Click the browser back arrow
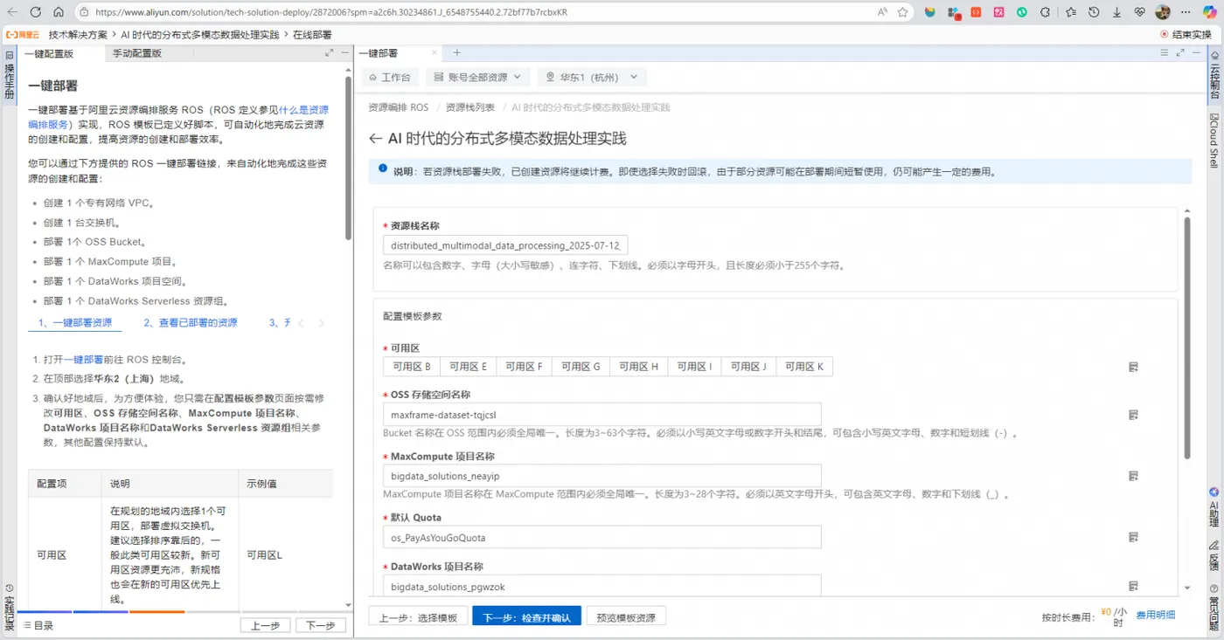1224x640 pixels. (x=13, y=12)
